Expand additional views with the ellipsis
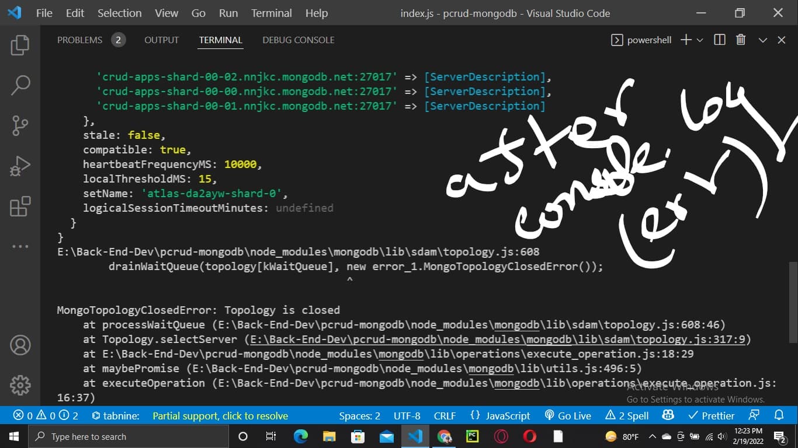 20,247
